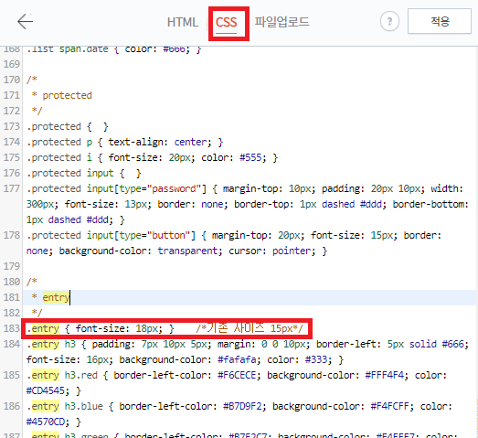Viewport: 478px width, 438px height.
Task: Click line number 173 in gutter
Action: (12, 126)
